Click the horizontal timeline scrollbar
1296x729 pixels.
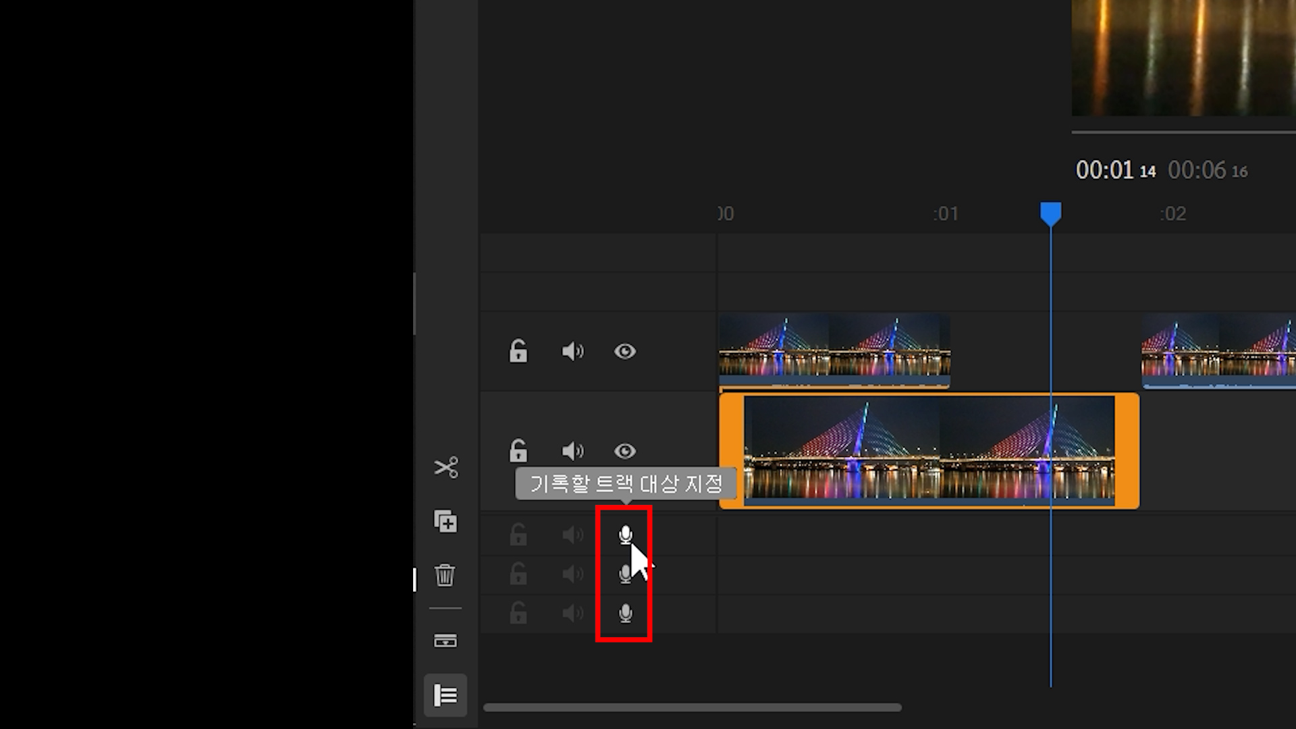tap(692, 707)
